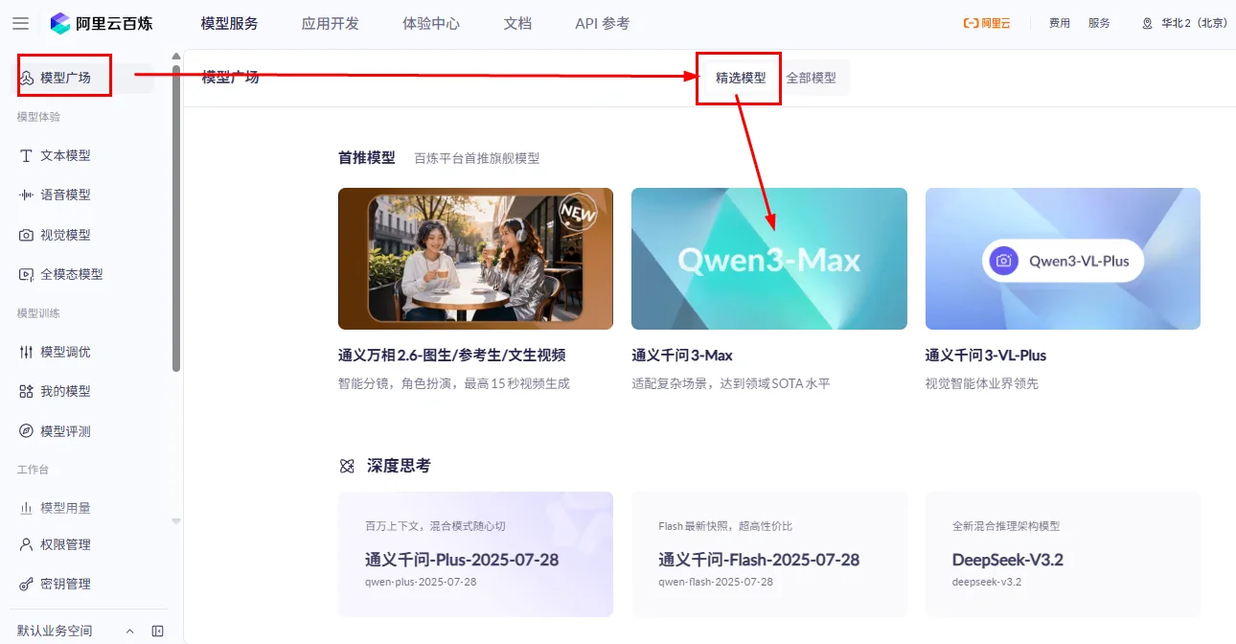
Task: Click 百炼平台首推旗舰模型 subtitle text
Action: [x=477, y=158]
